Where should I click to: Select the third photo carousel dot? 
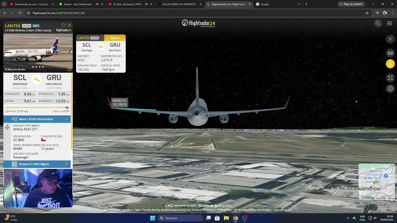pos(40,67)
